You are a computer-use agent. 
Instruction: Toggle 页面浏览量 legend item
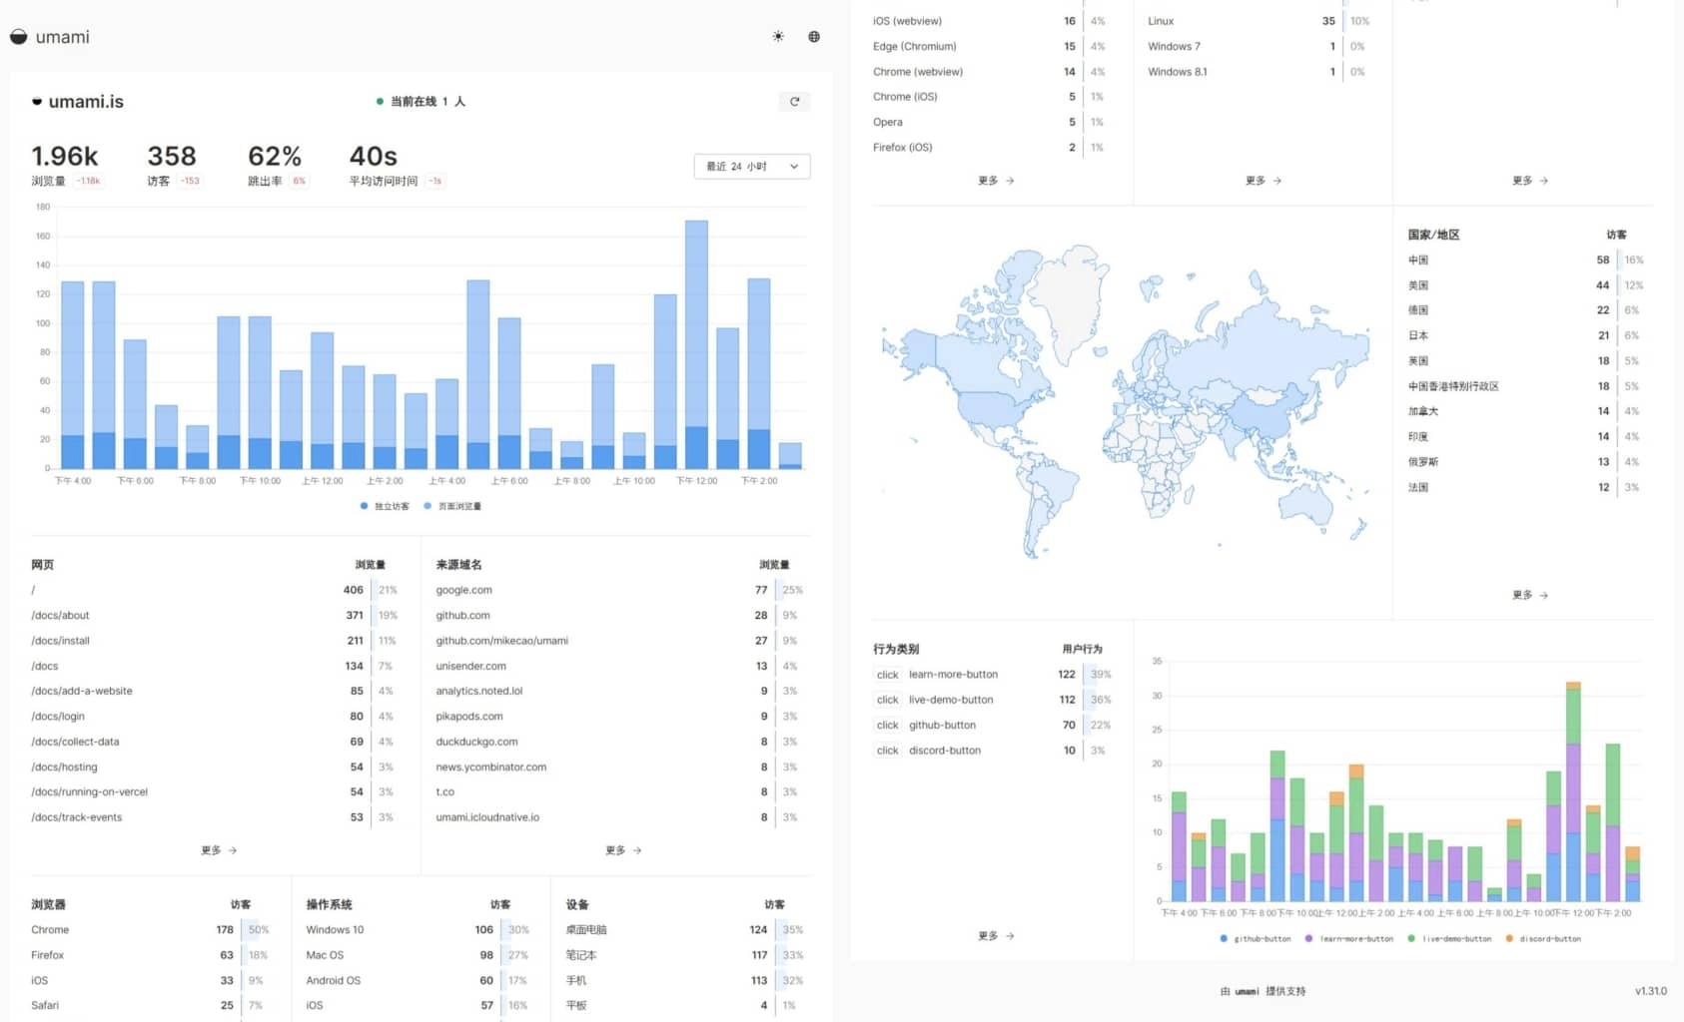point(452,506)
